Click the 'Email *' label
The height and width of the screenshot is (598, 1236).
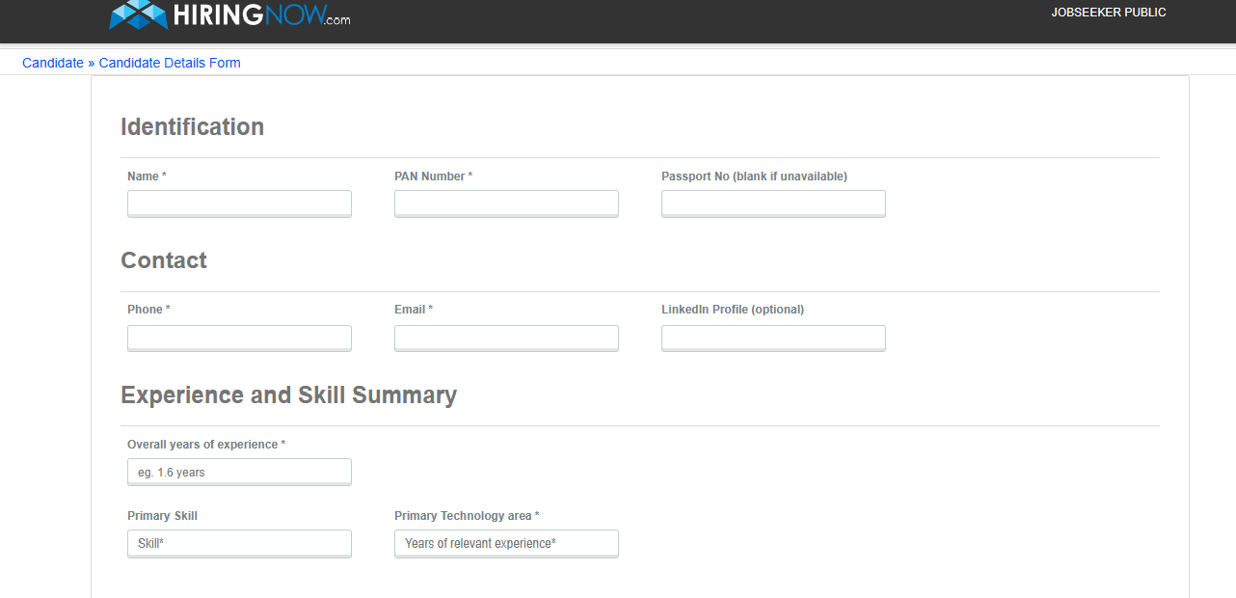pos(414,310)
